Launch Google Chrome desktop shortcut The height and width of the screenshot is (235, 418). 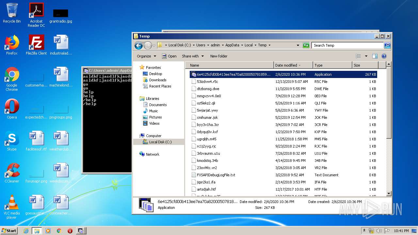tap(12, 79)
